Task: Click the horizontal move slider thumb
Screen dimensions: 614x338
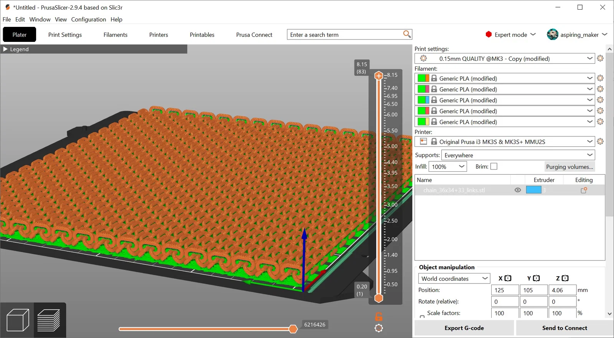Action: click(x=293, y=329)
